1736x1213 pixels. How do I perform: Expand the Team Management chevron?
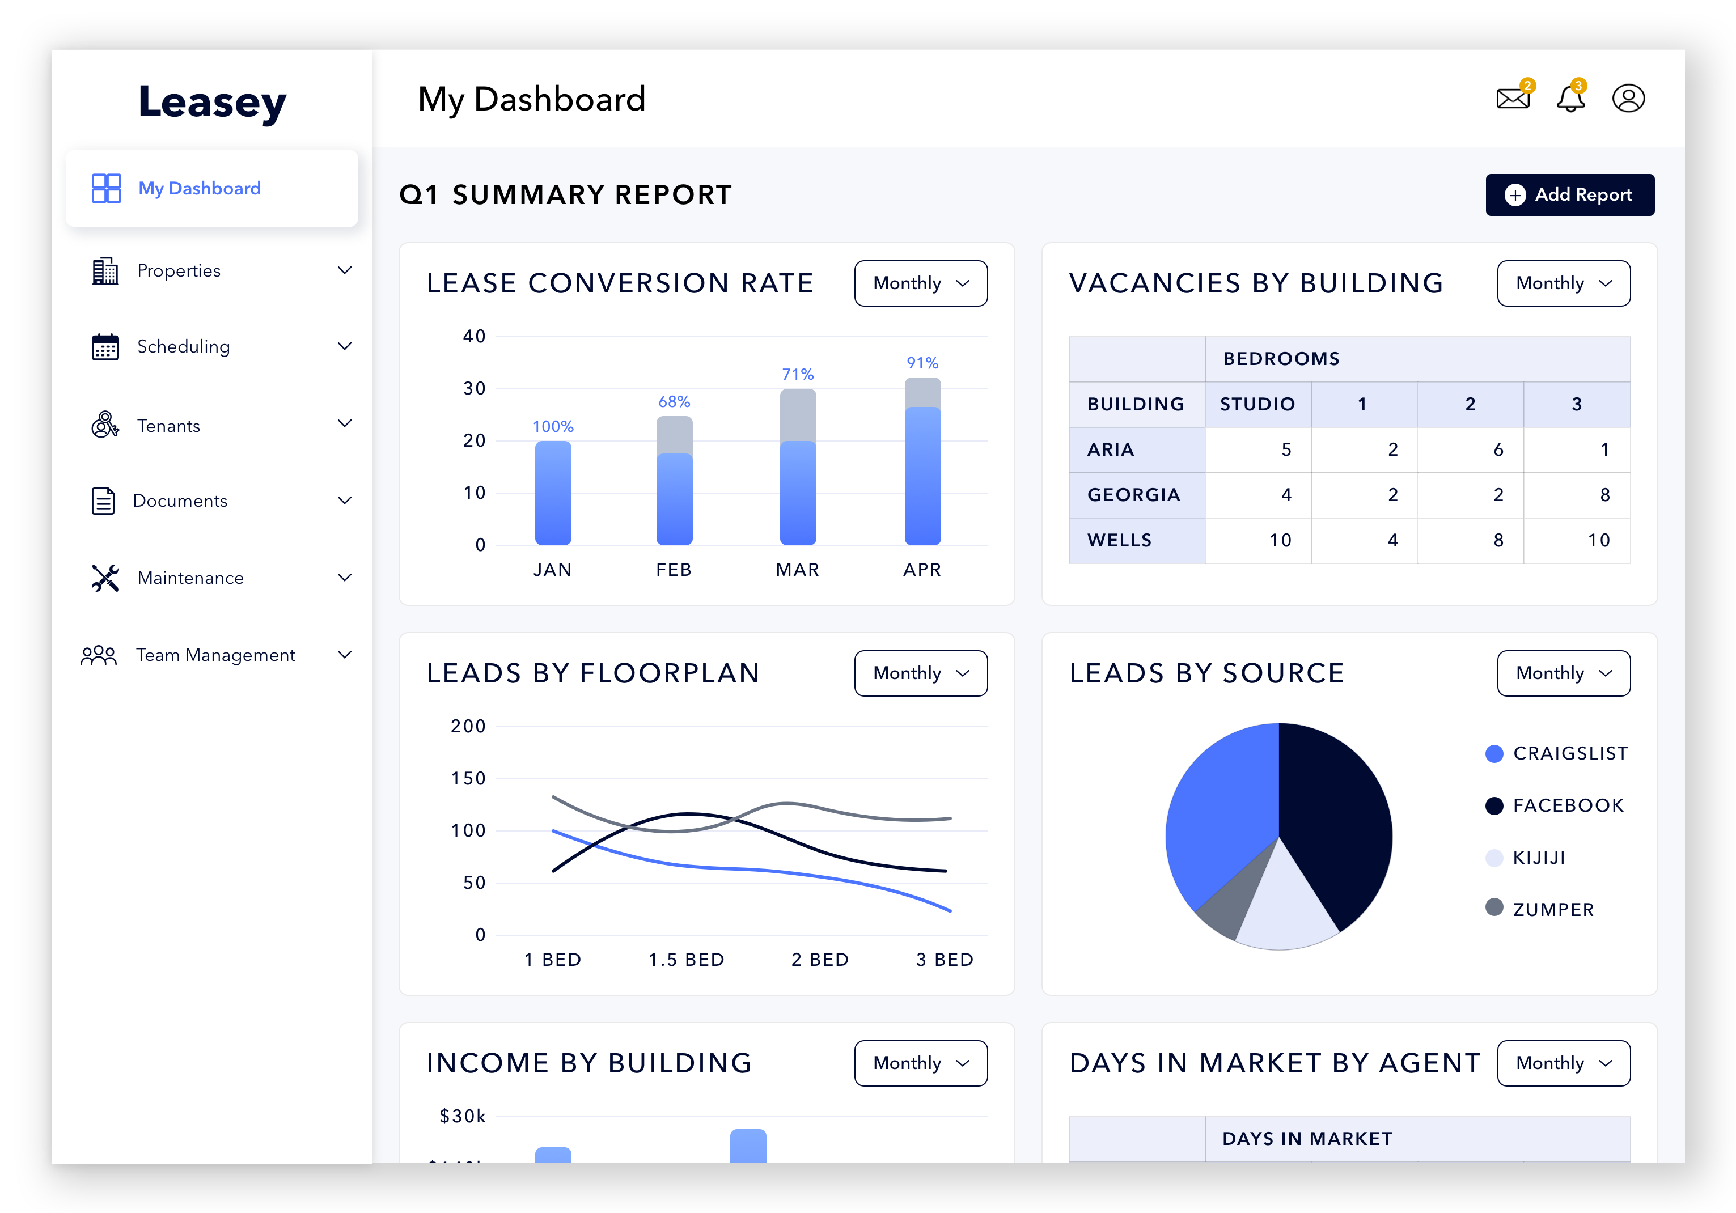point(345,655)
